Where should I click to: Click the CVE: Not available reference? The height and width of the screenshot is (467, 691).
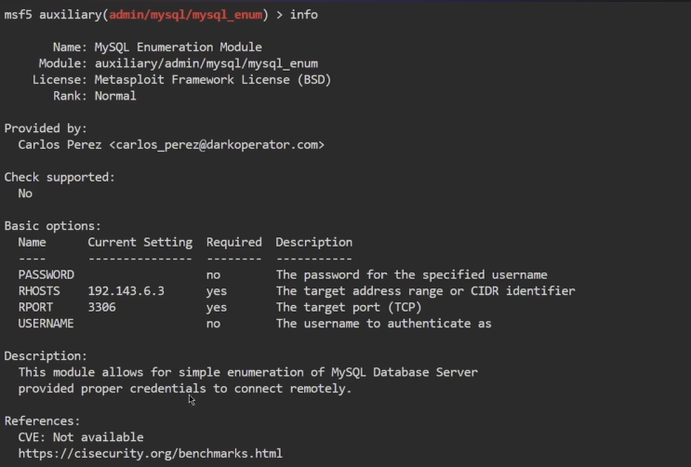pos(81,437)
